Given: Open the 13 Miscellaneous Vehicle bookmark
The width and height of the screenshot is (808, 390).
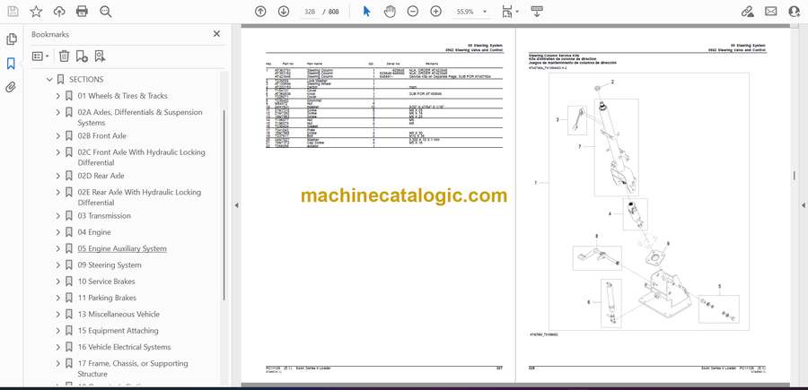Looking at the screenshot, I should (119, 315).
